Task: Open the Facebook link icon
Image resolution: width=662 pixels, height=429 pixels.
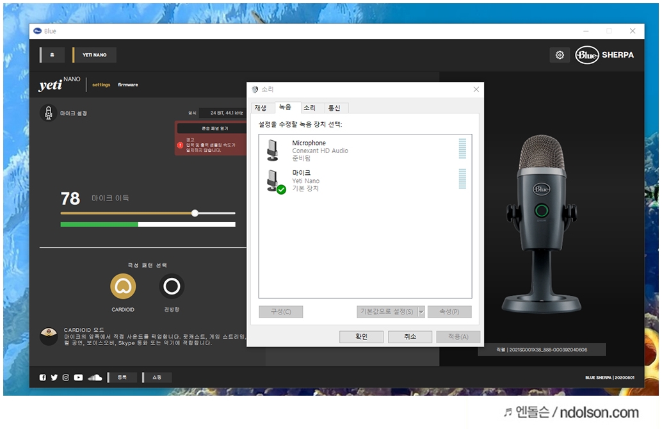Action: [43, 378]
